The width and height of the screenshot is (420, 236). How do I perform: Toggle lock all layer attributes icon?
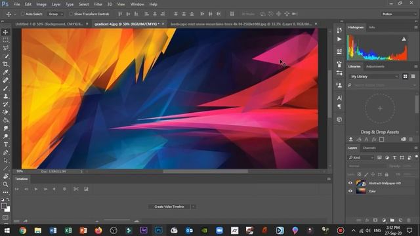coord(387,174)
